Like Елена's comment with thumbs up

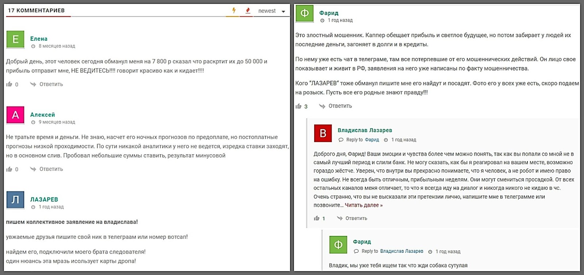(9, 84)
